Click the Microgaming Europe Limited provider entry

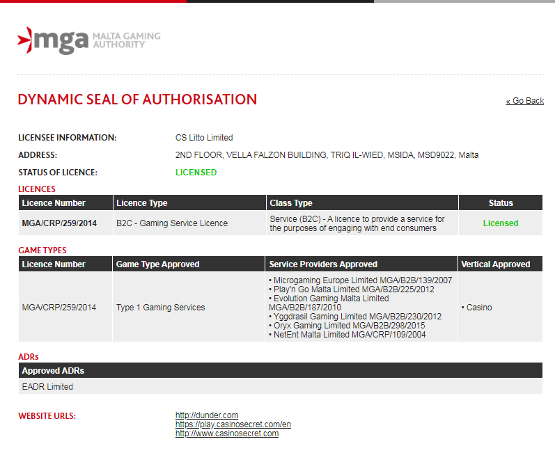(360, 280)
